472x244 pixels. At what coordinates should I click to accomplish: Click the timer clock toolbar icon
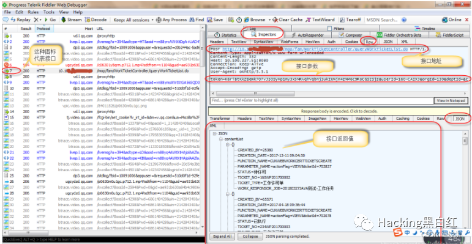[x=239, y=20]
